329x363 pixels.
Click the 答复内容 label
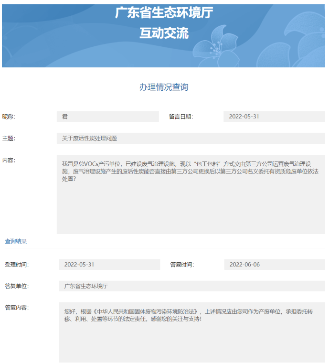pos(16,308)
